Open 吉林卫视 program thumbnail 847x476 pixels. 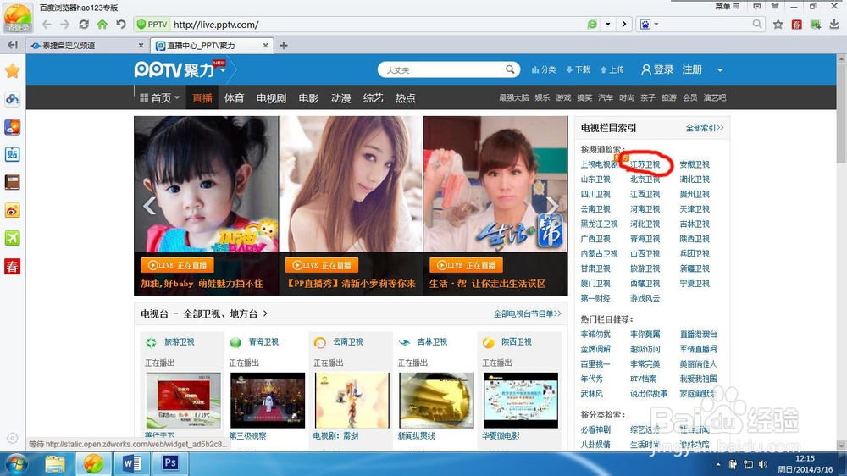tap(436, 401)
